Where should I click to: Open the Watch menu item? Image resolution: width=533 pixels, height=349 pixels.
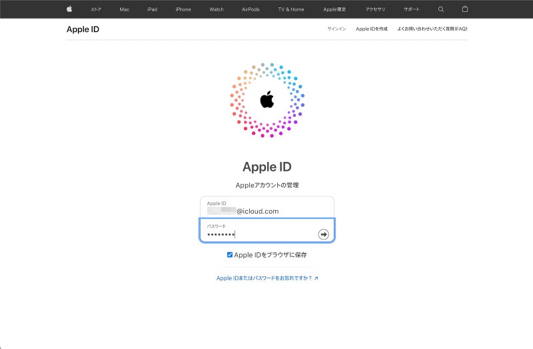pyautogui.click(x=217, y=9)
